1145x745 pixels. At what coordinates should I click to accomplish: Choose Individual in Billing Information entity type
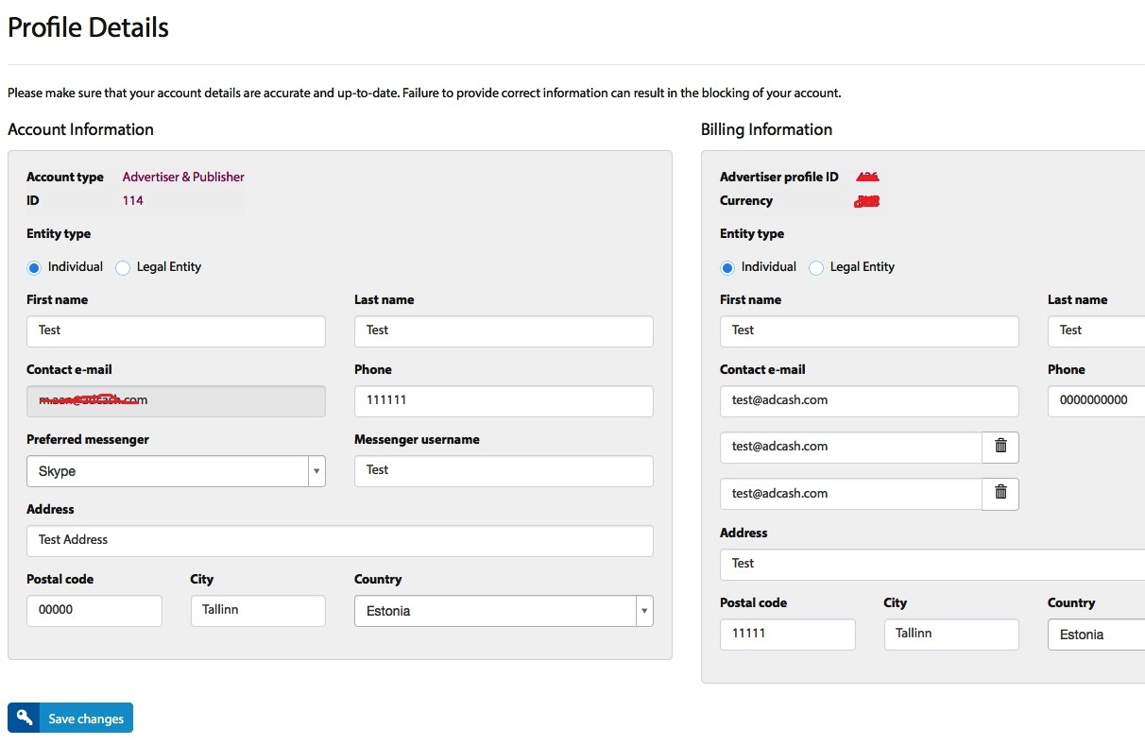(x=727, y=268)
